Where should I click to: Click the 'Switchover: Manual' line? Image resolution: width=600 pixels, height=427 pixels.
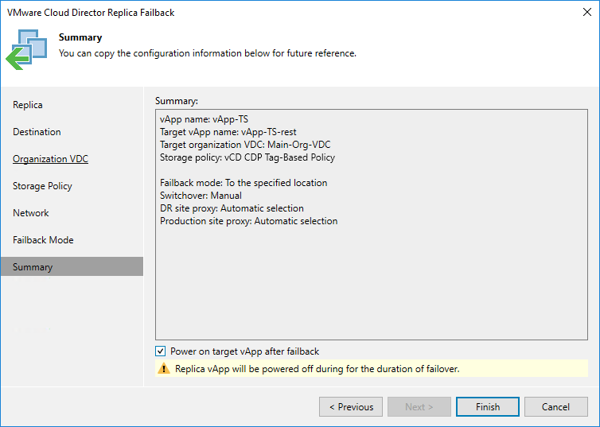201,196
